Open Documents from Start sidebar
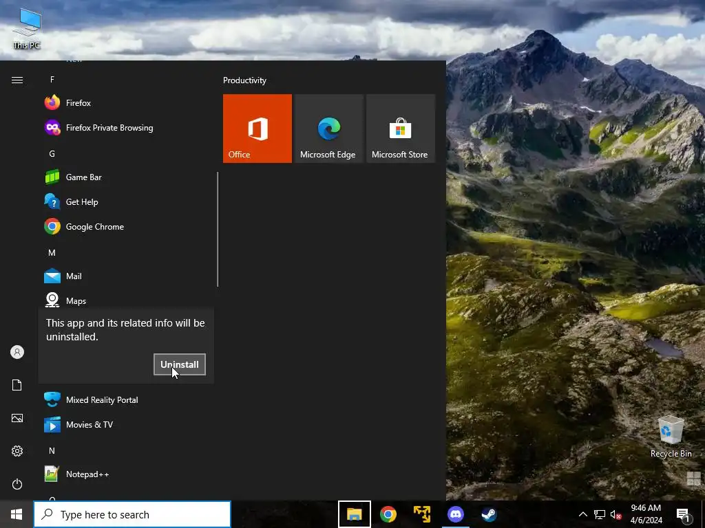 pyautogui.click(x=17, y=385)
